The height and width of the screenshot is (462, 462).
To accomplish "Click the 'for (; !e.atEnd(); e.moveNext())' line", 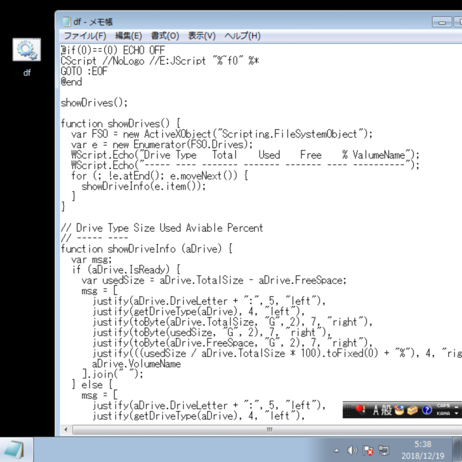I will click(159, 176).
